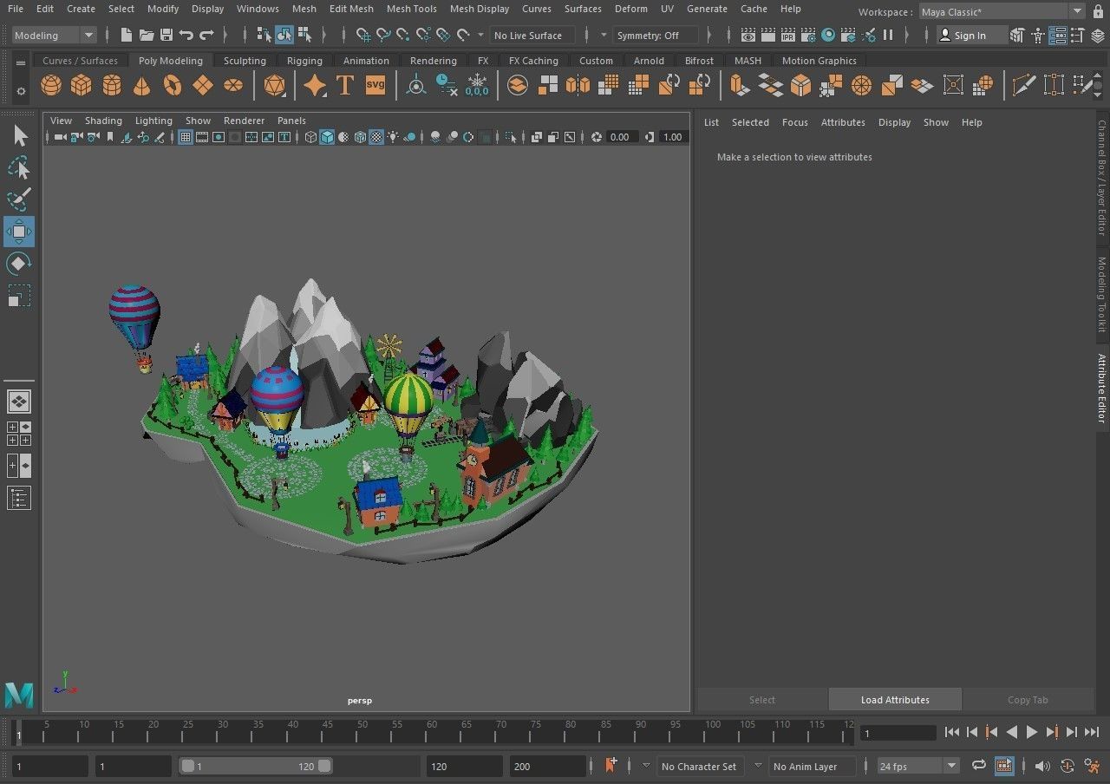This screenshot has width=1110, height=784.
Task: Open the viewport Shading menu
Action: 103,121
